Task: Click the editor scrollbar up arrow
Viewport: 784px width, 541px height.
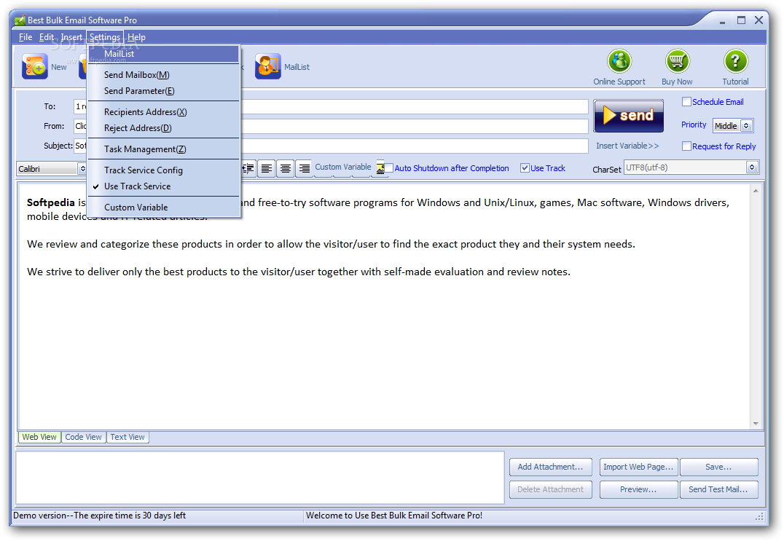Action: pyautogui.click(x=756, y=191)
